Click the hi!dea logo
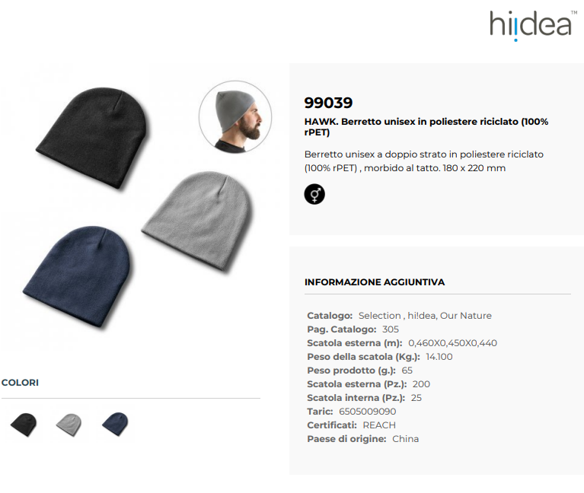 [x=533, y=25]
